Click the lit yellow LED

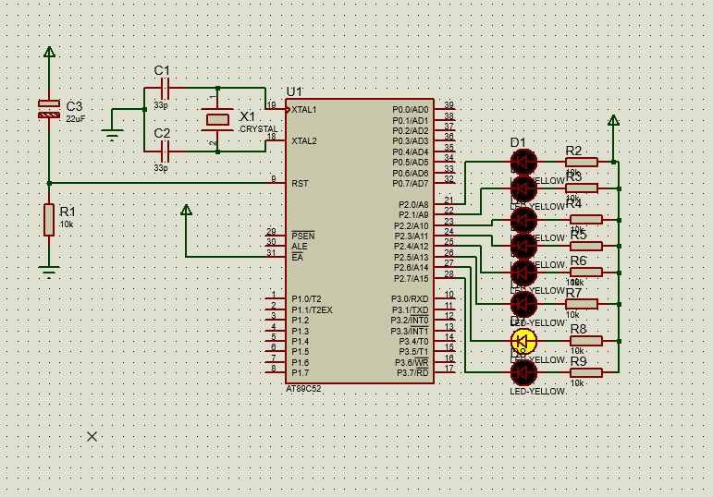pyautogui.click(x=523, y=341)
